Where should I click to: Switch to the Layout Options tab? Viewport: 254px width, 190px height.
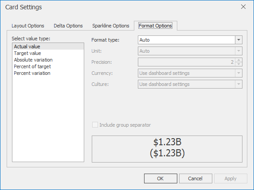click(27, 26)
